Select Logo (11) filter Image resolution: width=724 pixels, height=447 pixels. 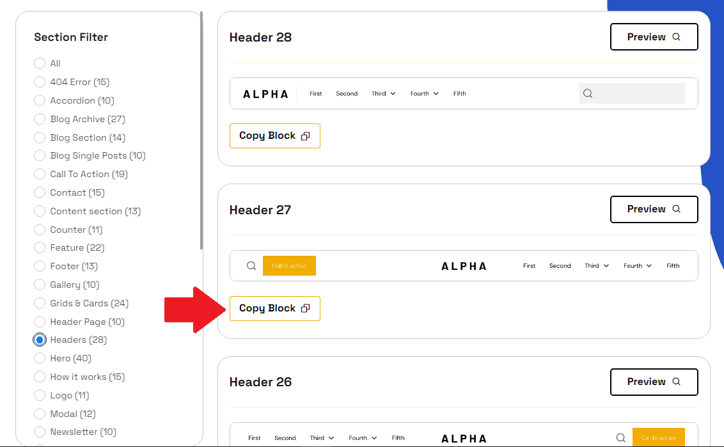click(x=40, y=395)
